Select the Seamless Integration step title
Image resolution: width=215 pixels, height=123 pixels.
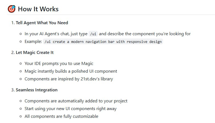click(x=37, y=90)
